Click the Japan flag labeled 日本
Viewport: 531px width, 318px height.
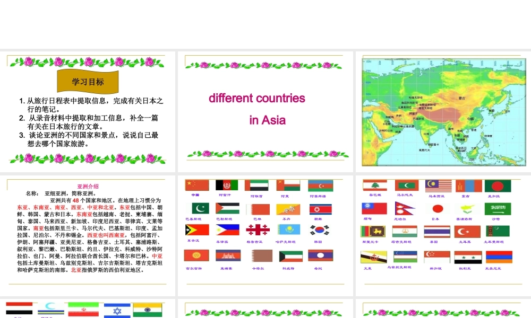pos(437,209)
